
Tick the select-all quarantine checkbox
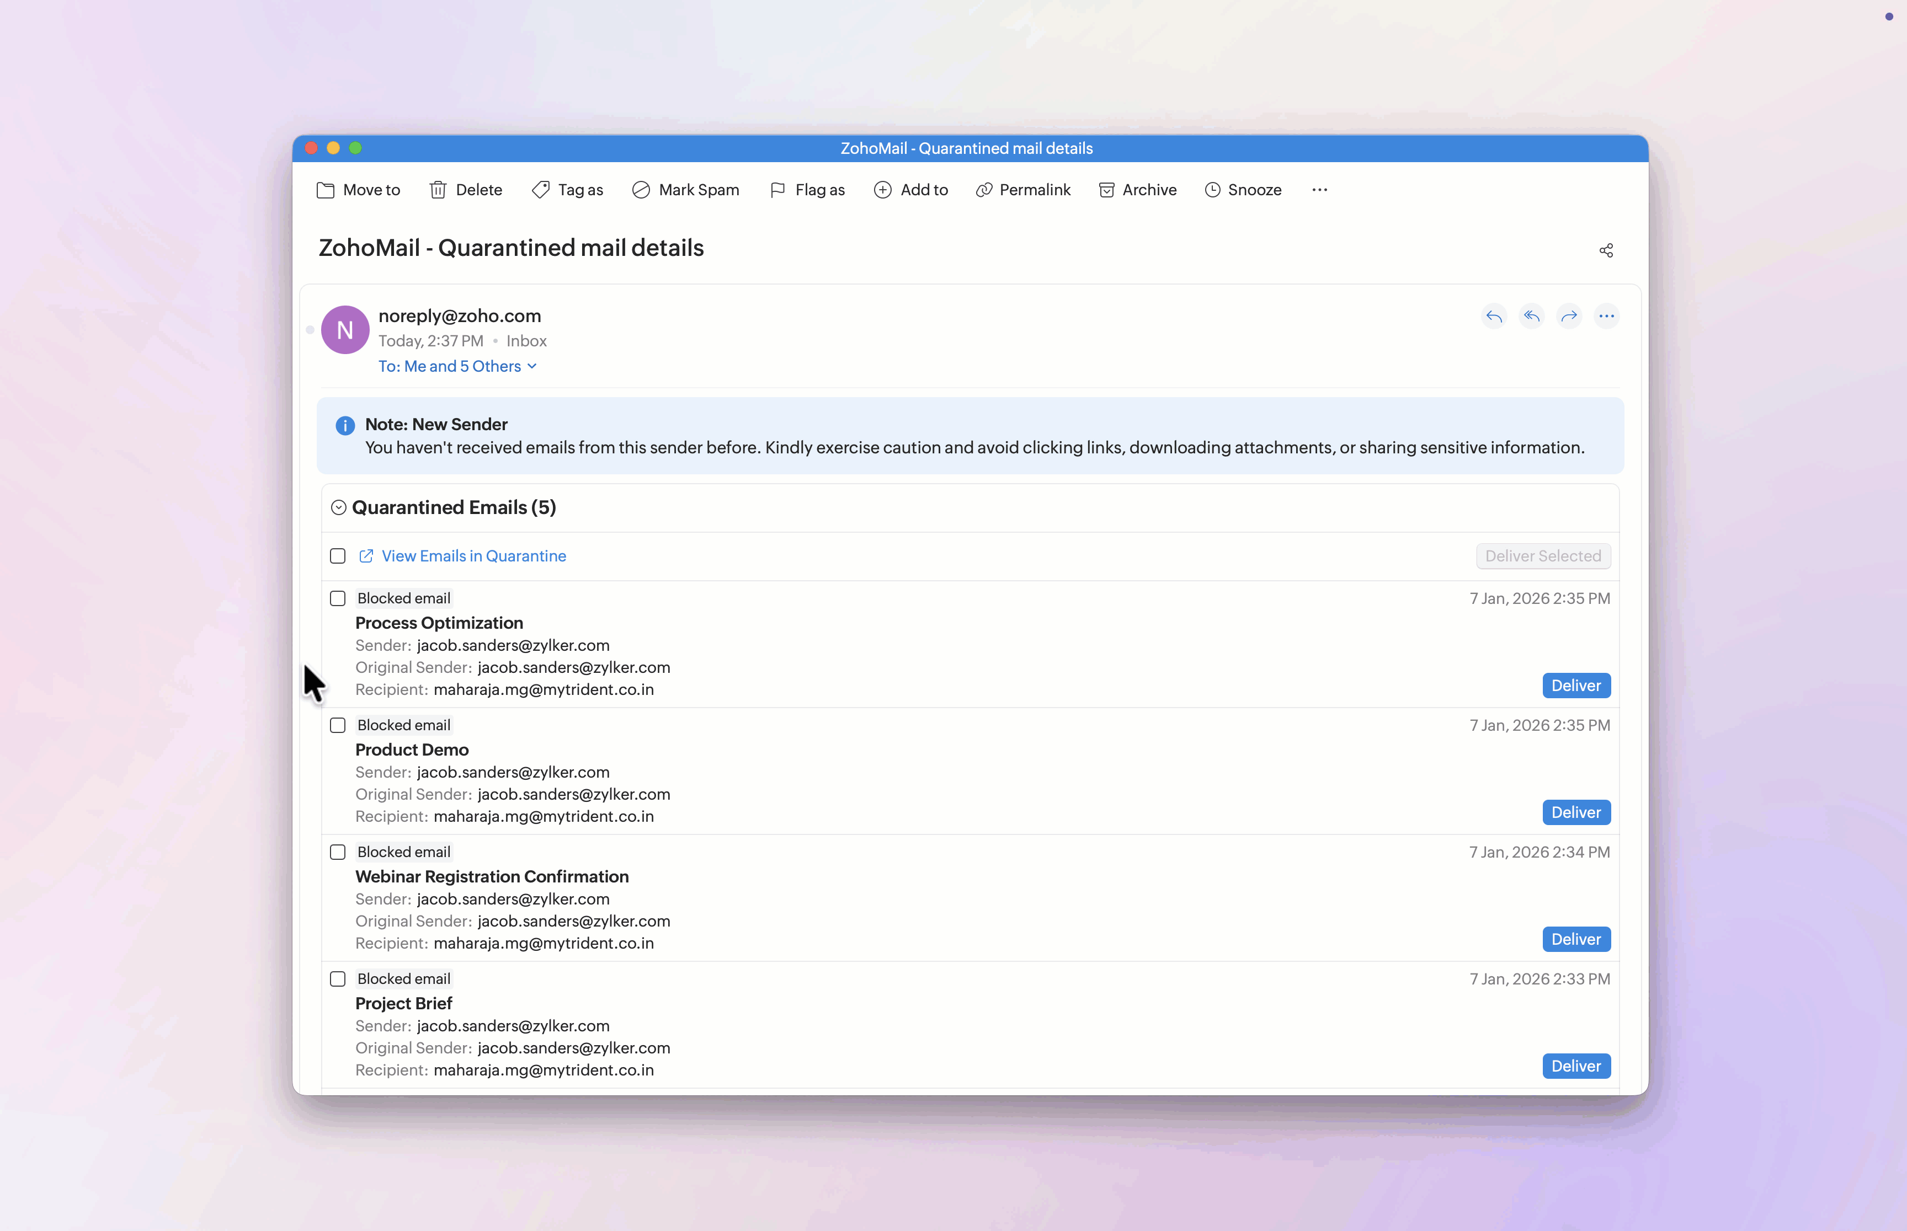[338, 556]
